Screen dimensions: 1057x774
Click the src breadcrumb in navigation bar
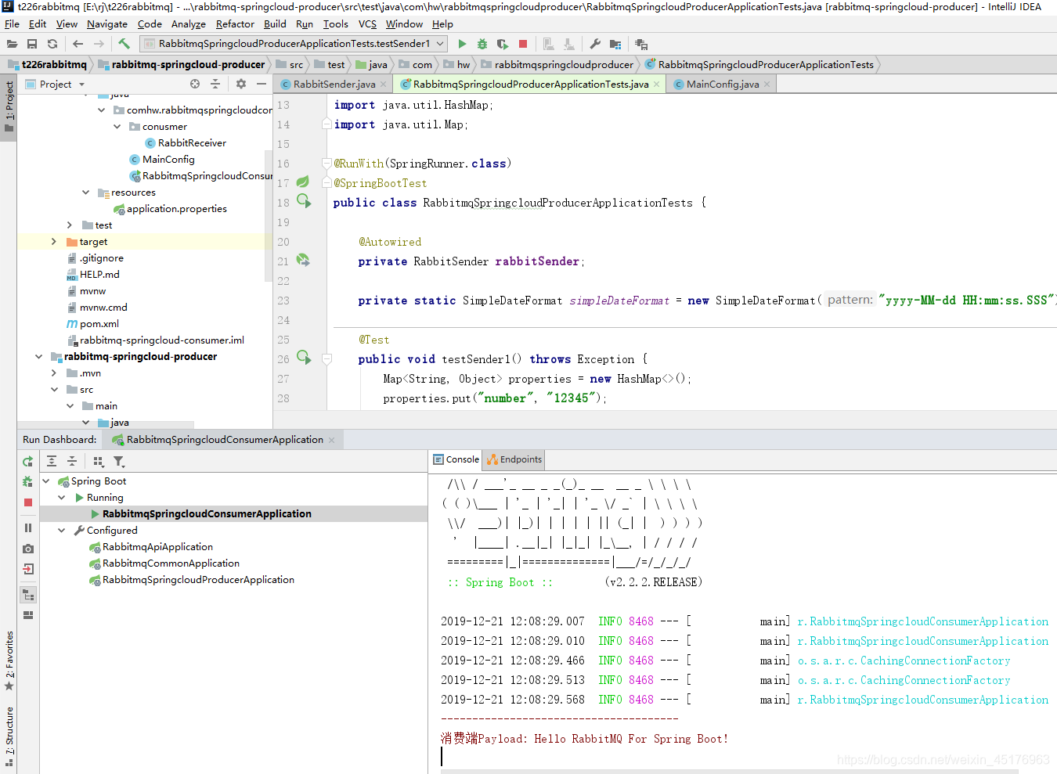pos(290,65)
